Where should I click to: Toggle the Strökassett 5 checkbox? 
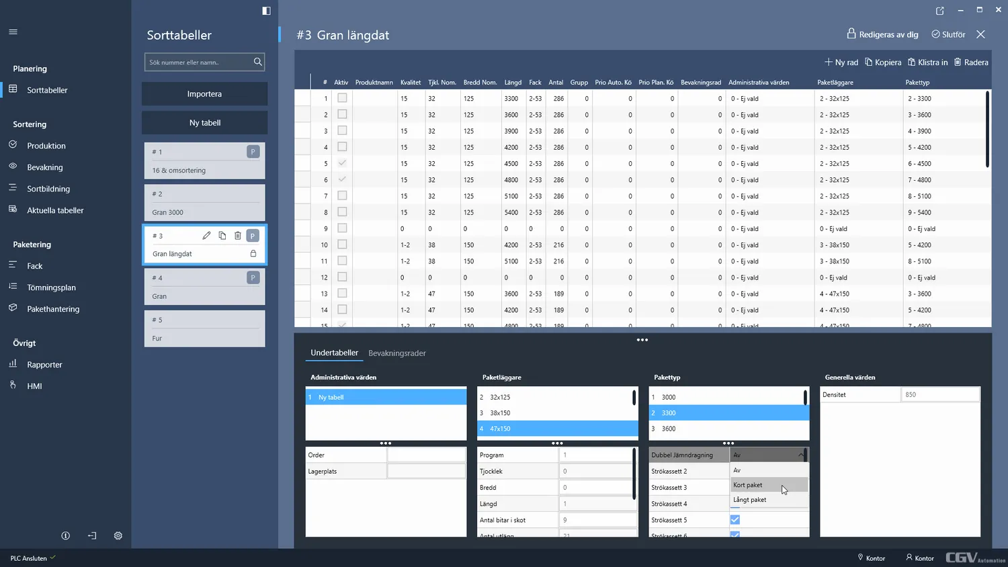735,520
